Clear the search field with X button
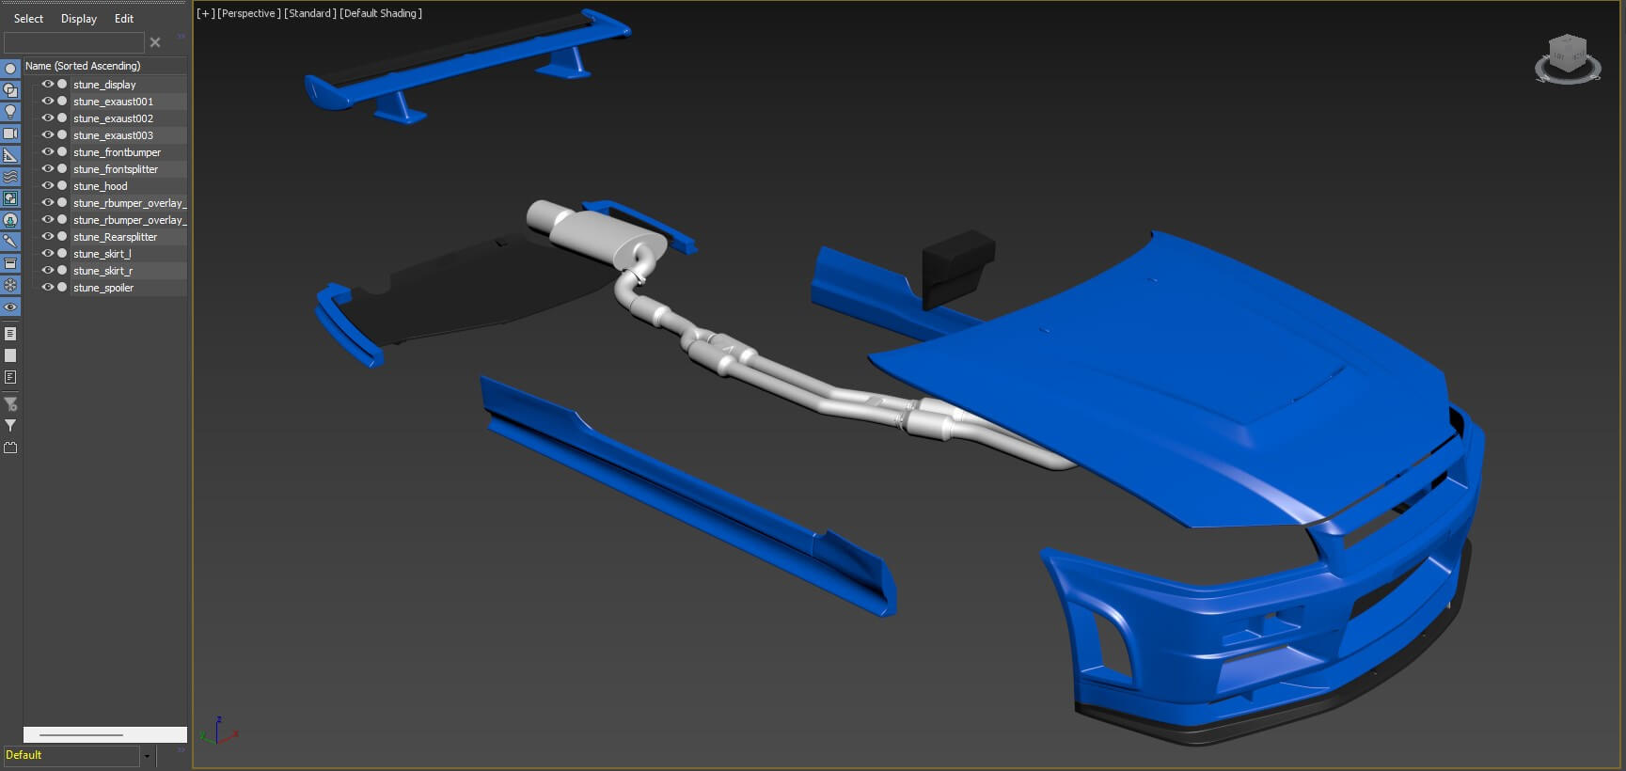 155,42
